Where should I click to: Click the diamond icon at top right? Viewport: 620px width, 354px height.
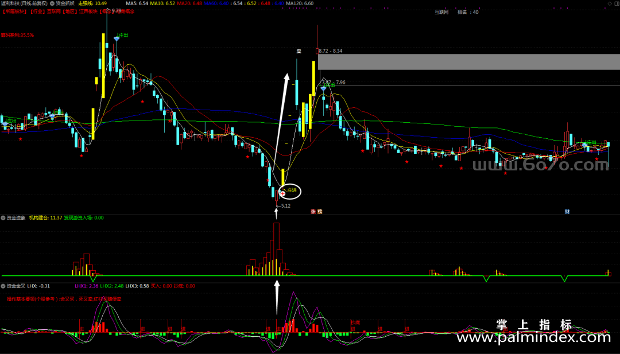609,3
